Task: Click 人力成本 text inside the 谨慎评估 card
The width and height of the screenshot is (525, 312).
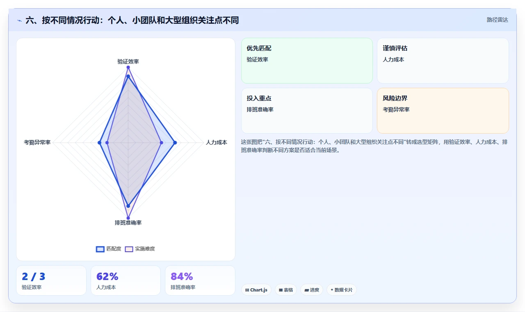Action: 393,59
